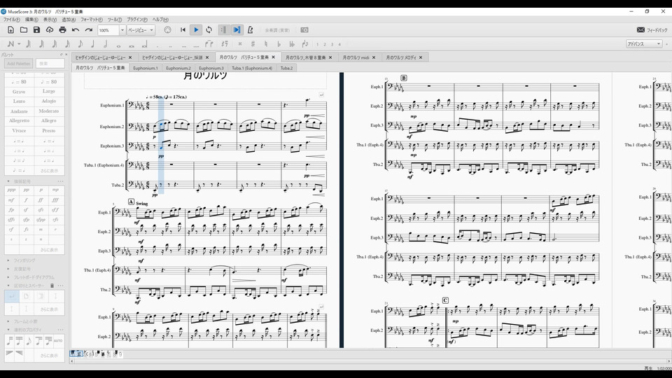
Task: Select voice 2
Action: (x=325, y=44)
